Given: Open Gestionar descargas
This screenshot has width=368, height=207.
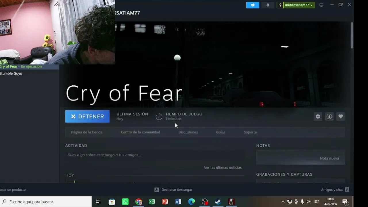Looking at the screenshot, I should click(x=177, y=190).
